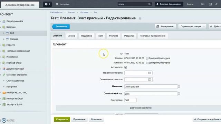
Task: Click Торговые предложения sidebar icon
Action: coord(4,51)
